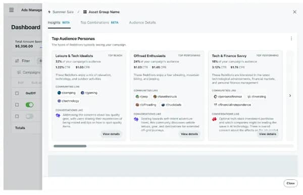
Task: Click the sparkle icon in Leisure card conversations
Action: click(58, 115)
